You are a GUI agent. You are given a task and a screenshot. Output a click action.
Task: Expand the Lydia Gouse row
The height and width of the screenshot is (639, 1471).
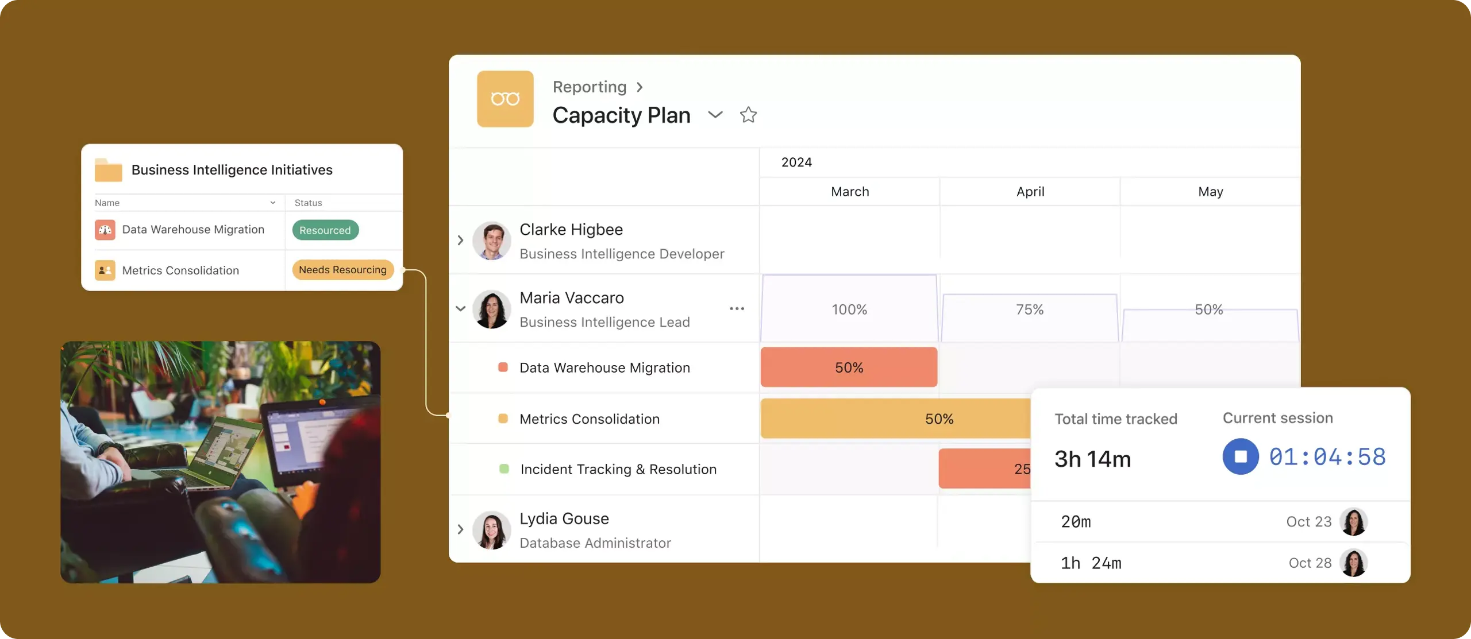coord(461,528)
